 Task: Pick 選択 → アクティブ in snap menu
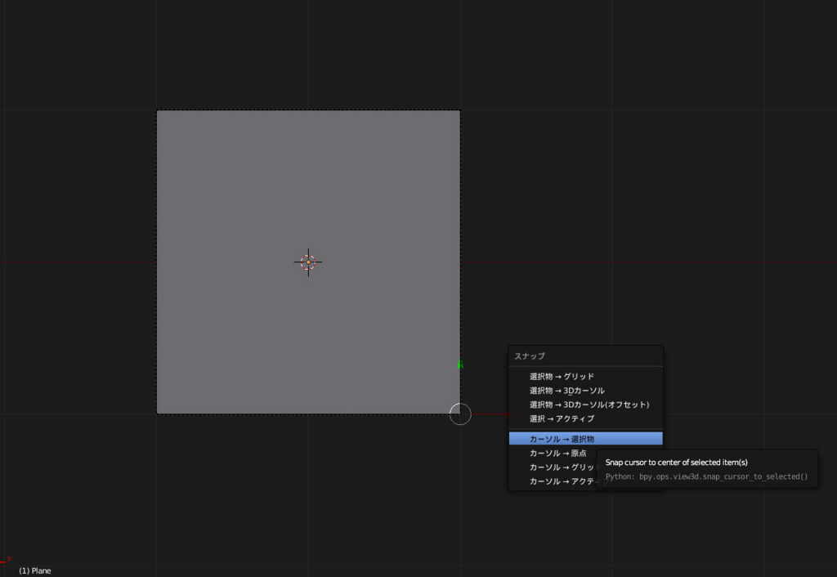(x=585, y=418)
